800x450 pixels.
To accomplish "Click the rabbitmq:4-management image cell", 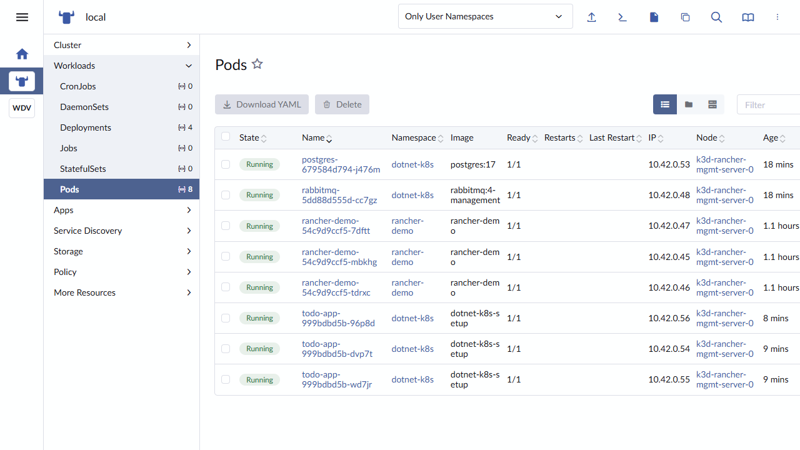I will (475, 195).
